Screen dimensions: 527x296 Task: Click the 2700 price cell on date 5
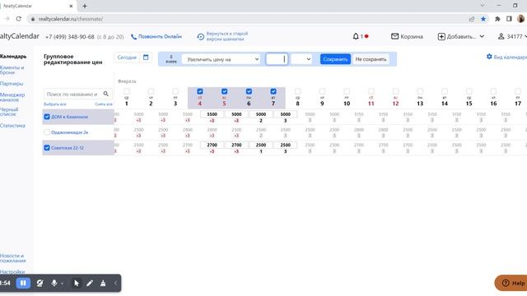(236, 145)
